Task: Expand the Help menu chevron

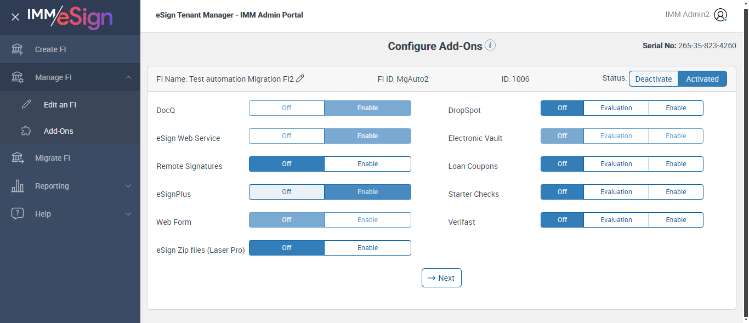Action: [x=128, y=214]
